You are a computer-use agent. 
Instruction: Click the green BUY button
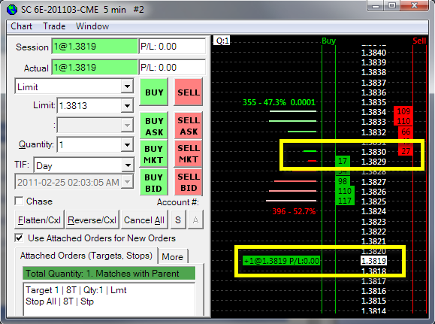[x=154, y=92]
